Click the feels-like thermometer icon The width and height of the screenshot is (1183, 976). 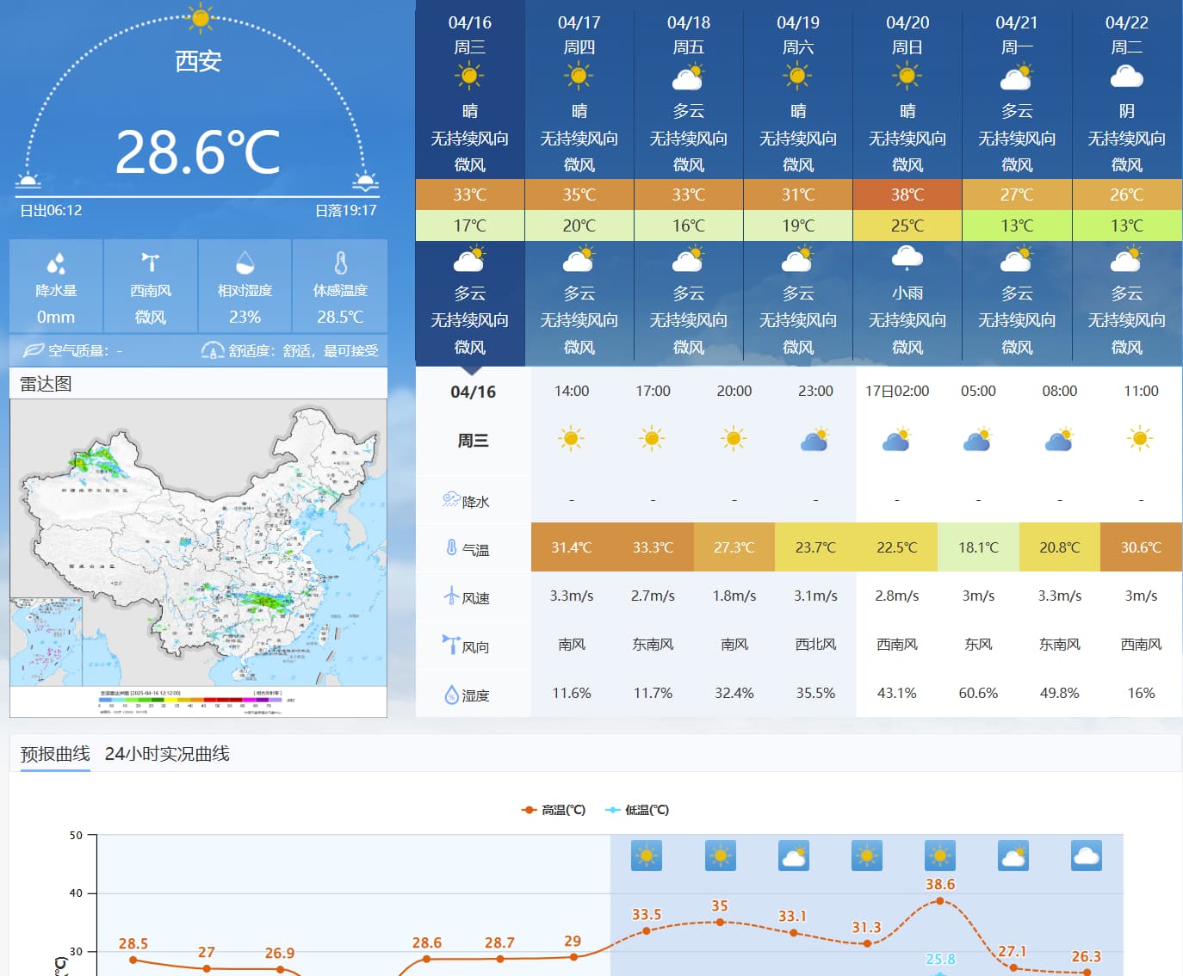point(340,263)
